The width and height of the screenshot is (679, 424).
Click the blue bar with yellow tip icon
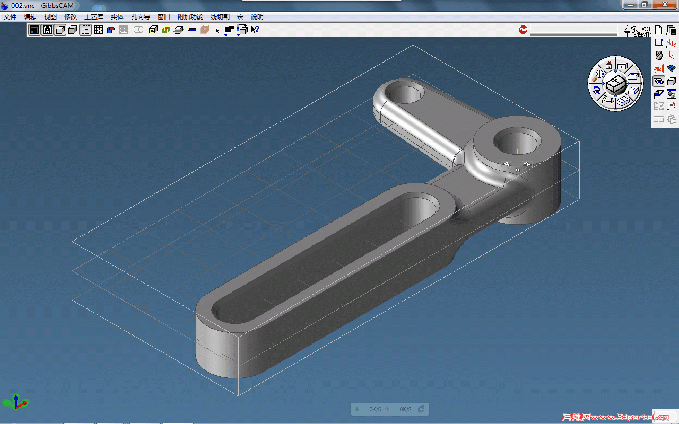click(x=191, y=30)
